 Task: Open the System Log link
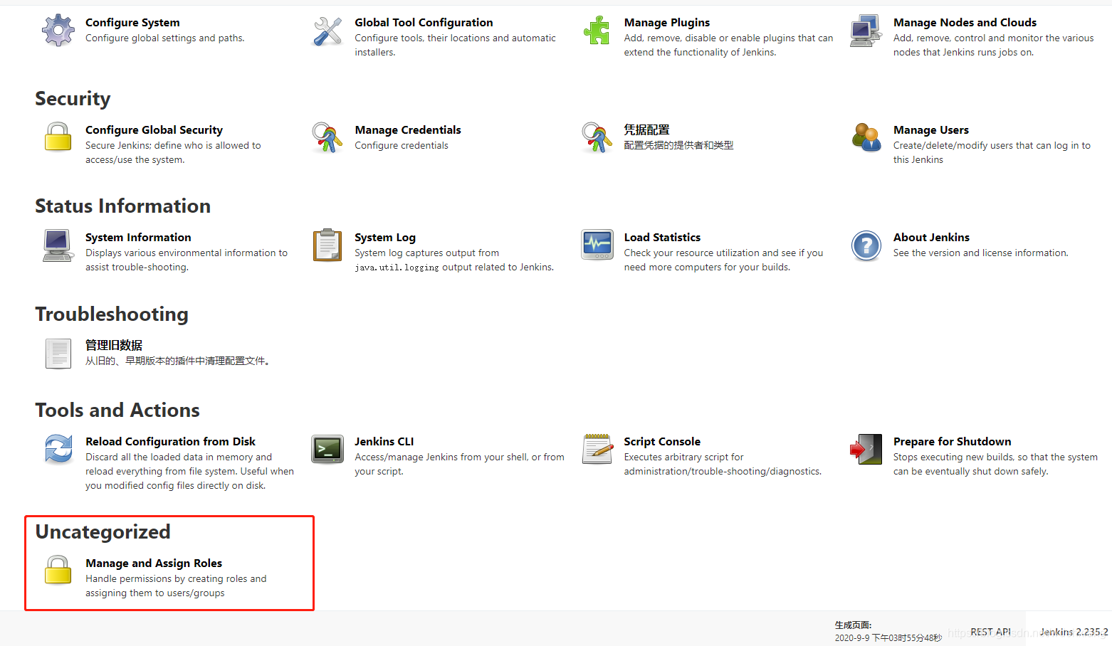click(385, 238)
